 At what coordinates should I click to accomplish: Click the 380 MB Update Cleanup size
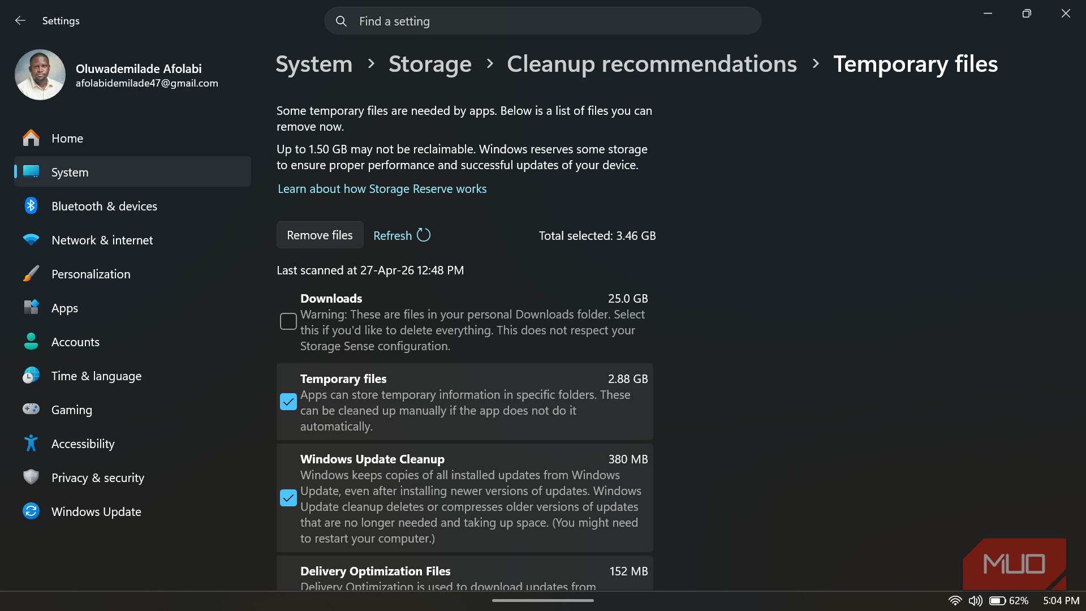coord(628,459)
